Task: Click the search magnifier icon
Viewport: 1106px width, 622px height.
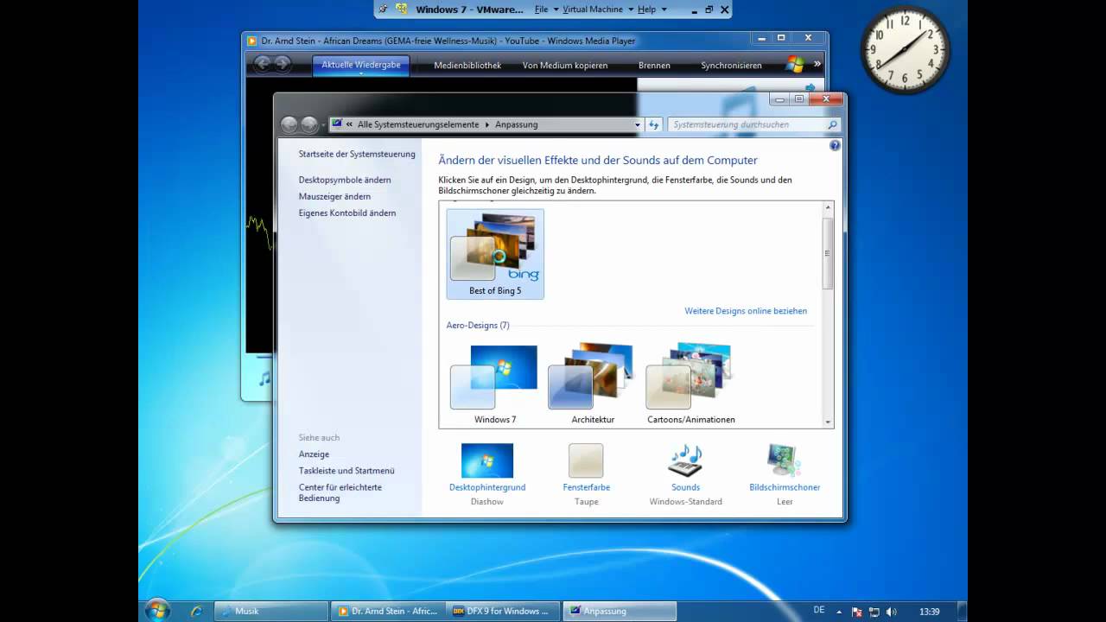Action: tap(832, 124)
